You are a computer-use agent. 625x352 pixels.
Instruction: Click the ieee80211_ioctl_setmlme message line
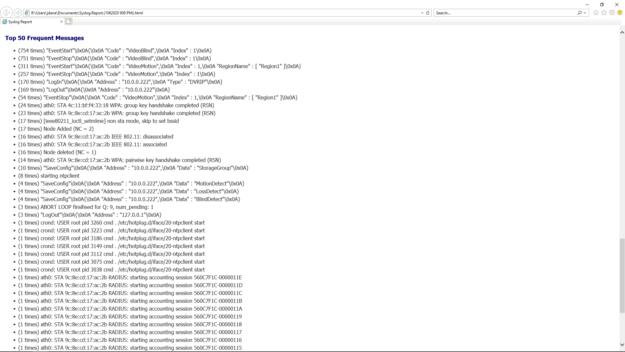[99, 121]
